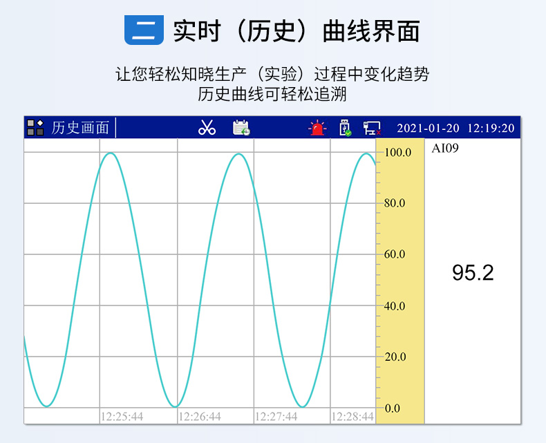
Task: Click the 100.0 mark on yellow scale
Action: [397, 152]
